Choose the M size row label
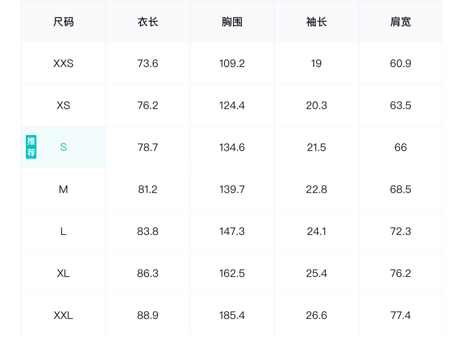Screen dimensions: 462x339 (x=63, y=189)
